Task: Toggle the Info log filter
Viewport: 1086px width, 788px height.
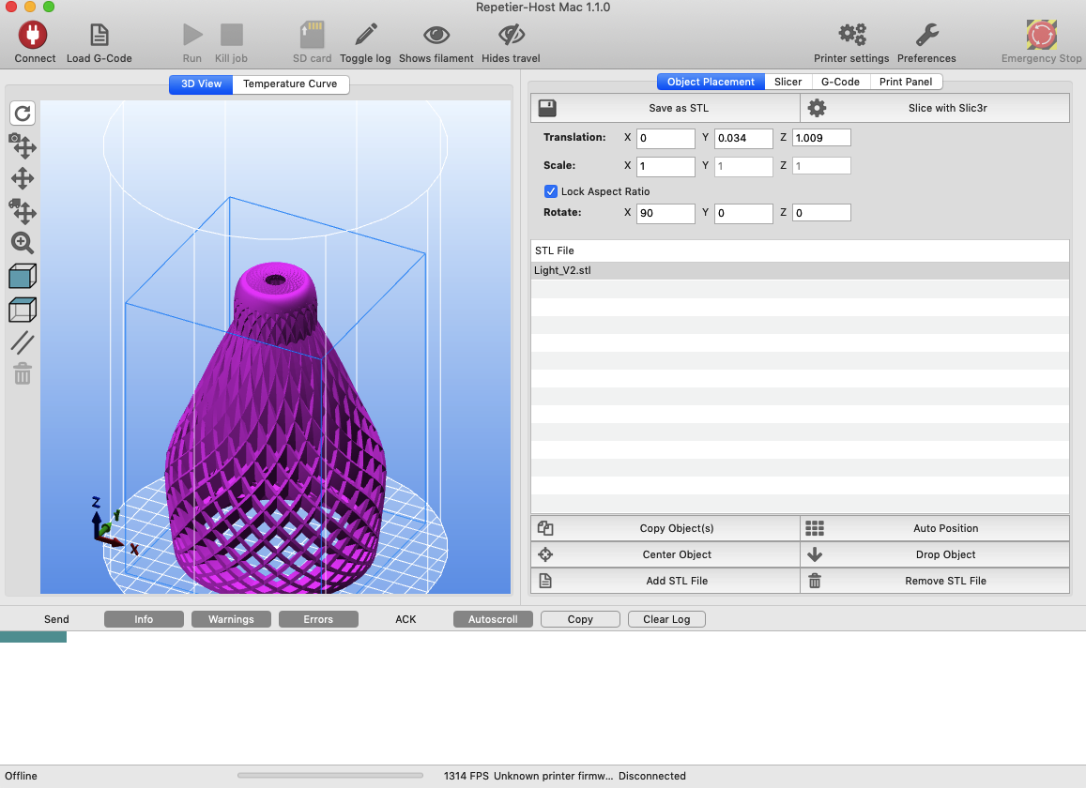Action: click(144, 619)
